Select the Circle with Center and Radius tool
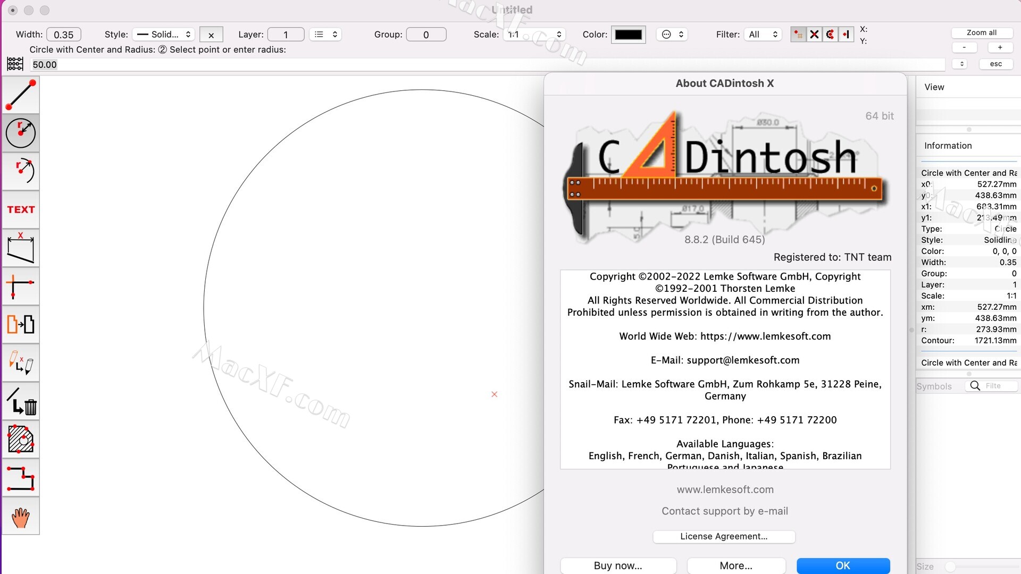The width and height of the screenshot is (1021, 574). pos(21,133)
